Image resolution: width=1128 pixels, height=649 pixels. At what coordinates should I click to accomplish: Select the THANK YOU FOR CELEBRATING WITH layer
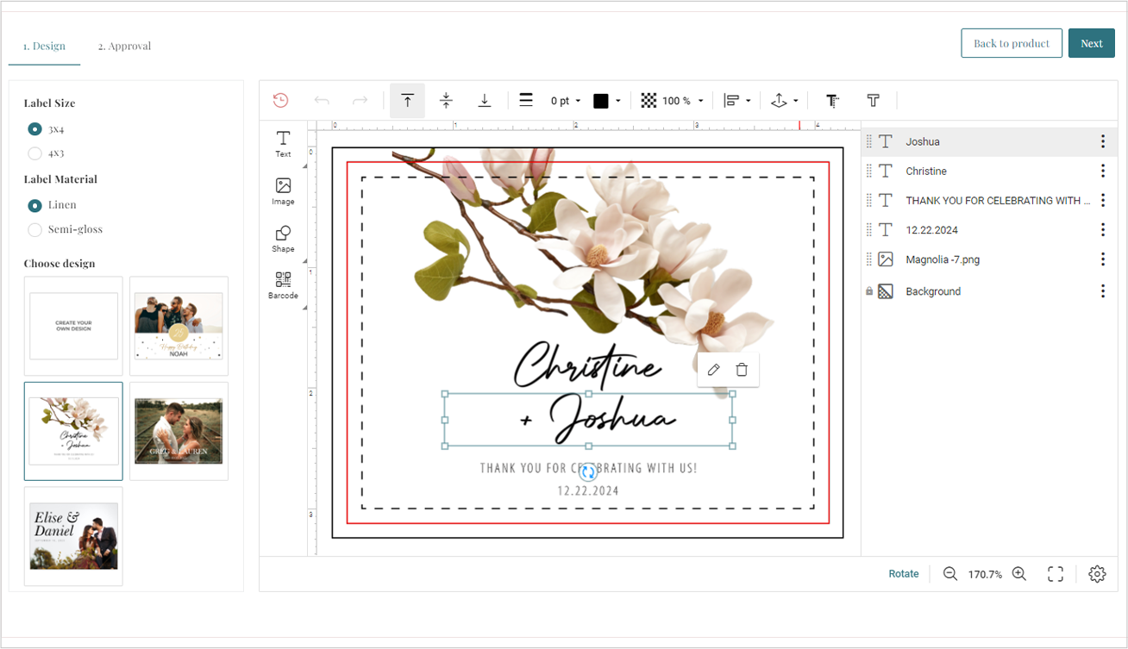point(989,200)
